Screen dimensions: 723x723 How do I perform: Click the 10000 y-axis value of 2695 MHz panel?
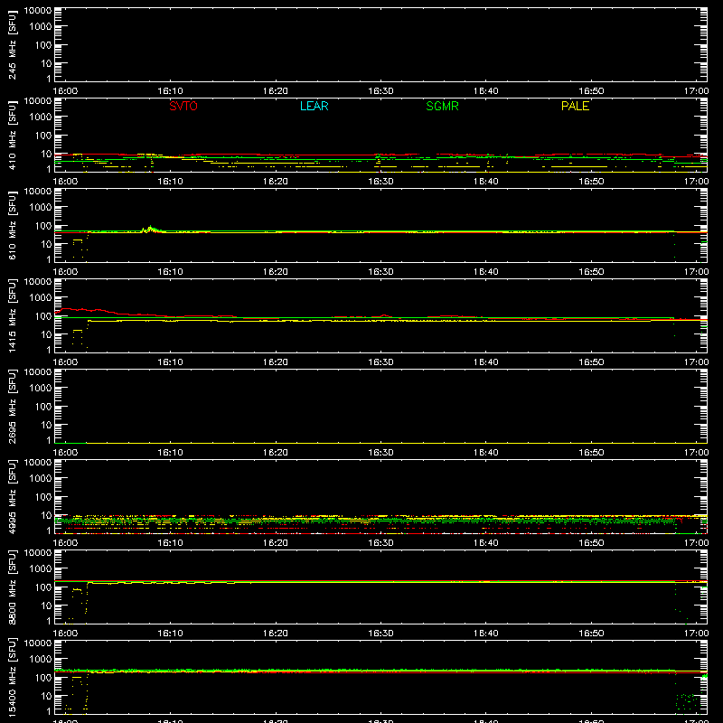[x=38, y=372]
